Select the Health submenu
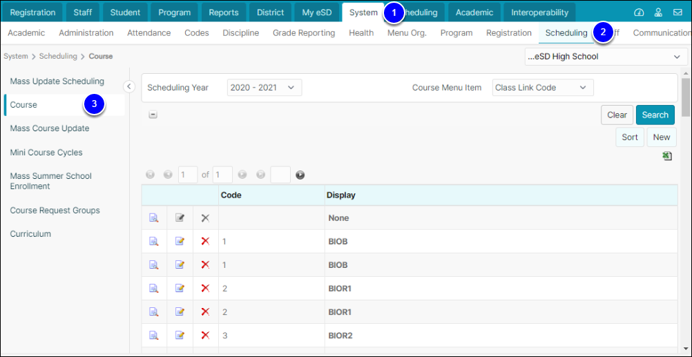Viewport: 692px width, 357px height. coord(361,32)
